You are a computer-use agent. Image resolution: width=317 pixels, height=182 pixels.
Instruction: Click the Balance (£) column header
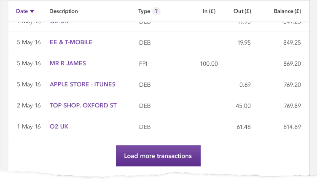click(287, 11)
